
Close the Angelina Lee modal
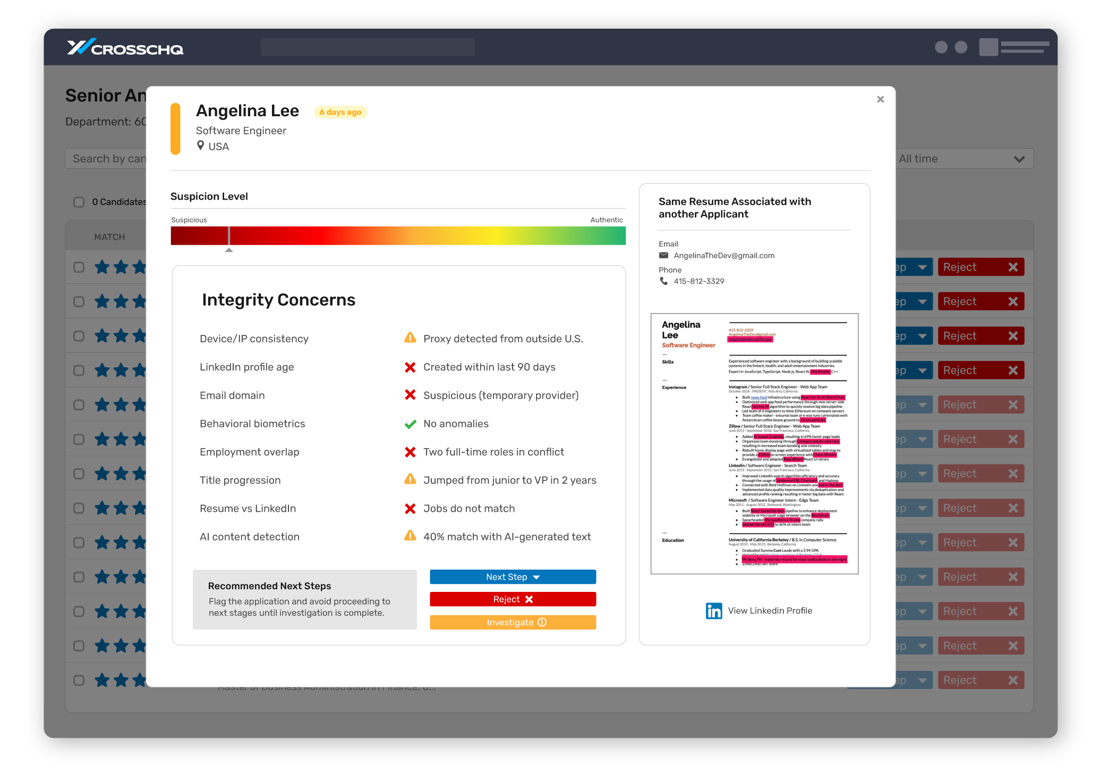[x=880, y=99]
